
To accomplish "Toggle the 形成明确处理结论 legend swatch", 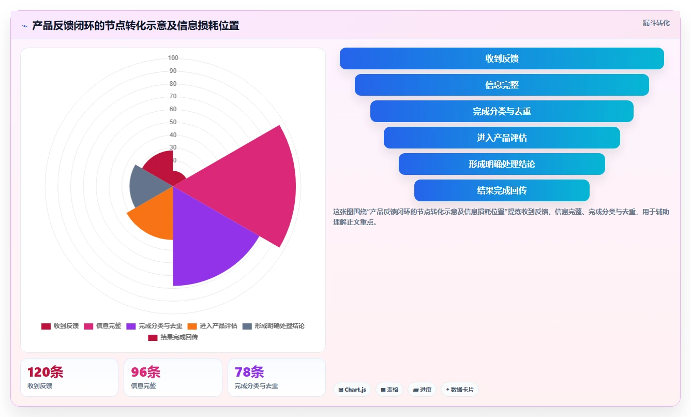I will (x=247, y=326).
